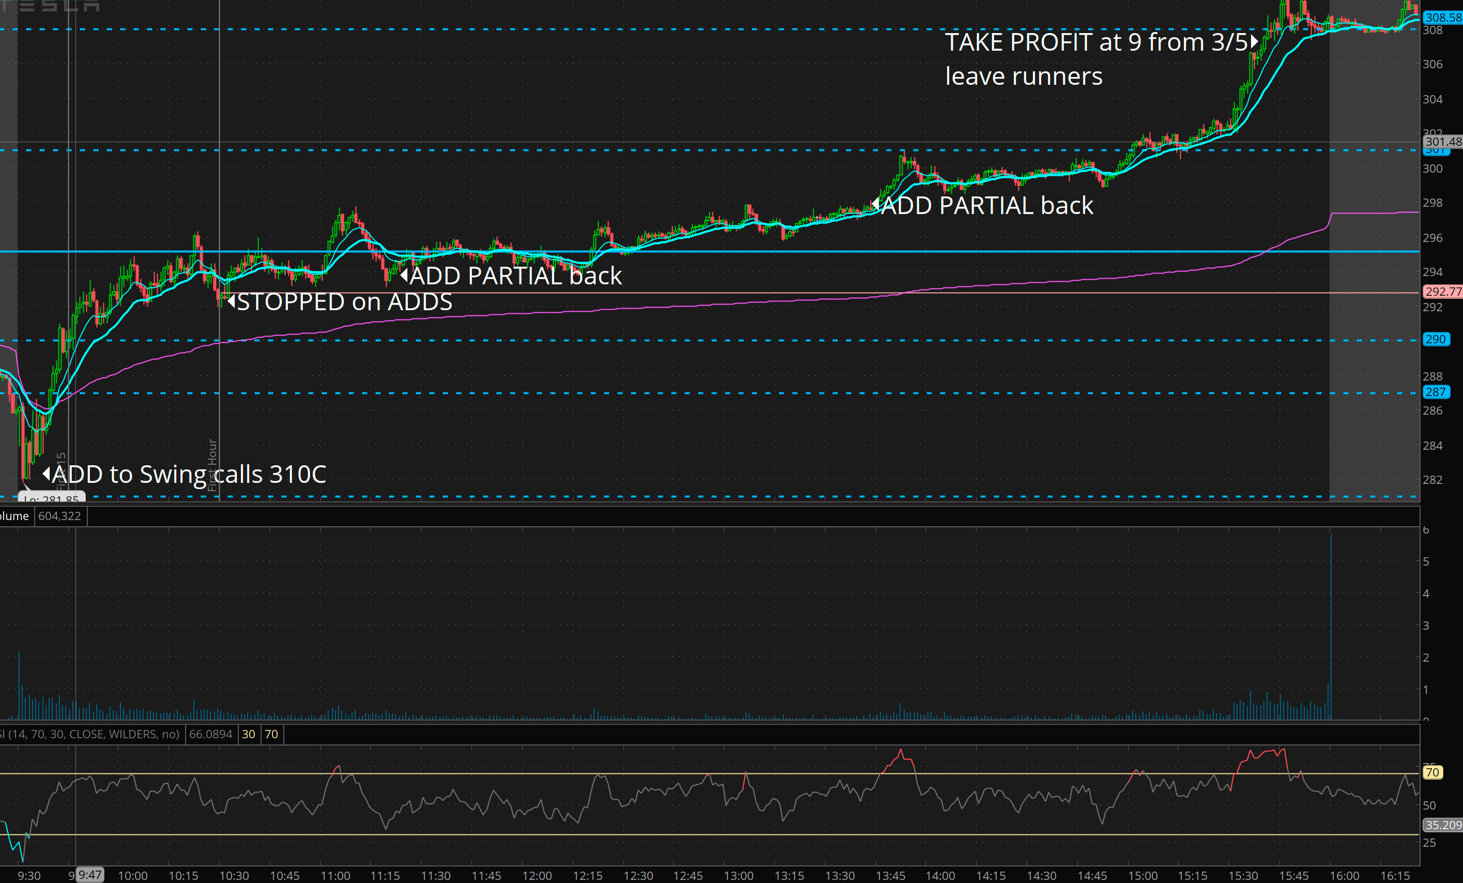Click the 'TAKE PROFIT at 9' note arrow

[1254, 41]
